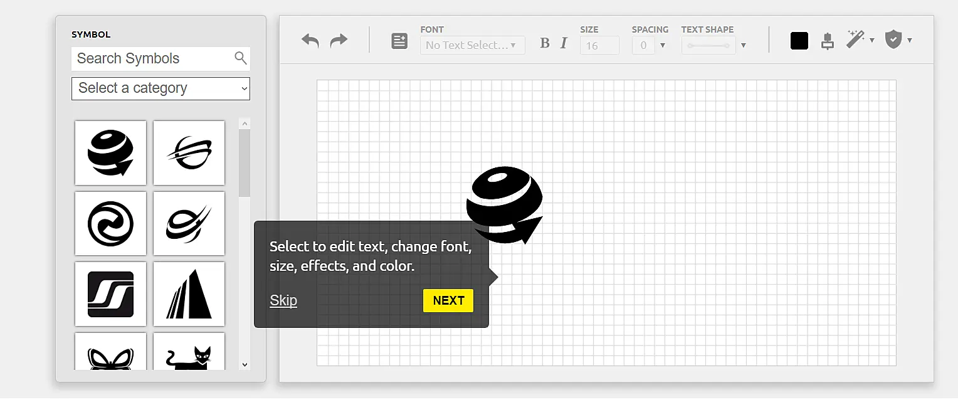Click the Search Symbols input field

tap(152, 59)
